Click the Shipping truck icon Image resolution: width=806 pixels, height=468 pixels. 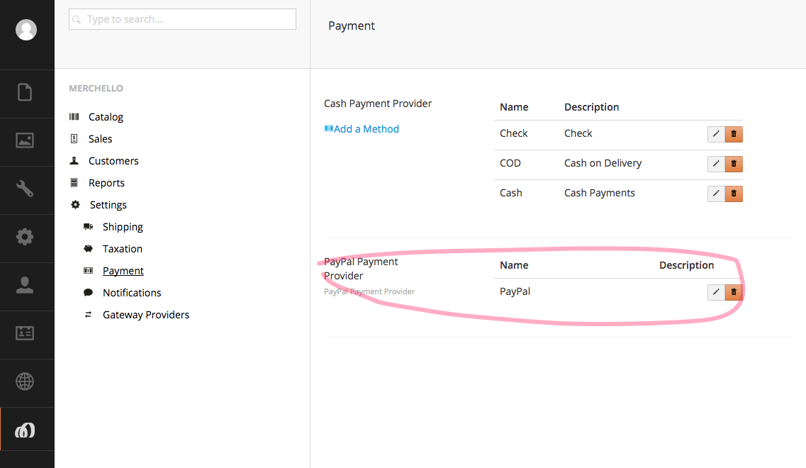pos(89,226)
